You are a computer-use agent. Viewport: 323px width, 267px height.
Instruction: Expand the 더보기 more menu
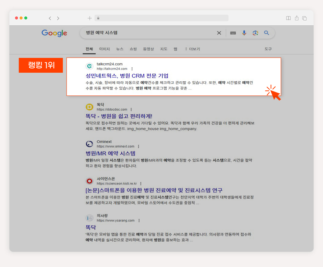[193, 49]
